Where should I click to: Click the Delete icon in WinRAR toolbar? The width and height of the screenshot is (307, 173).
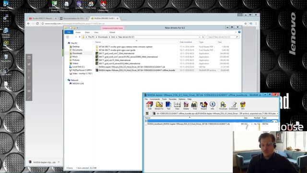186,106
